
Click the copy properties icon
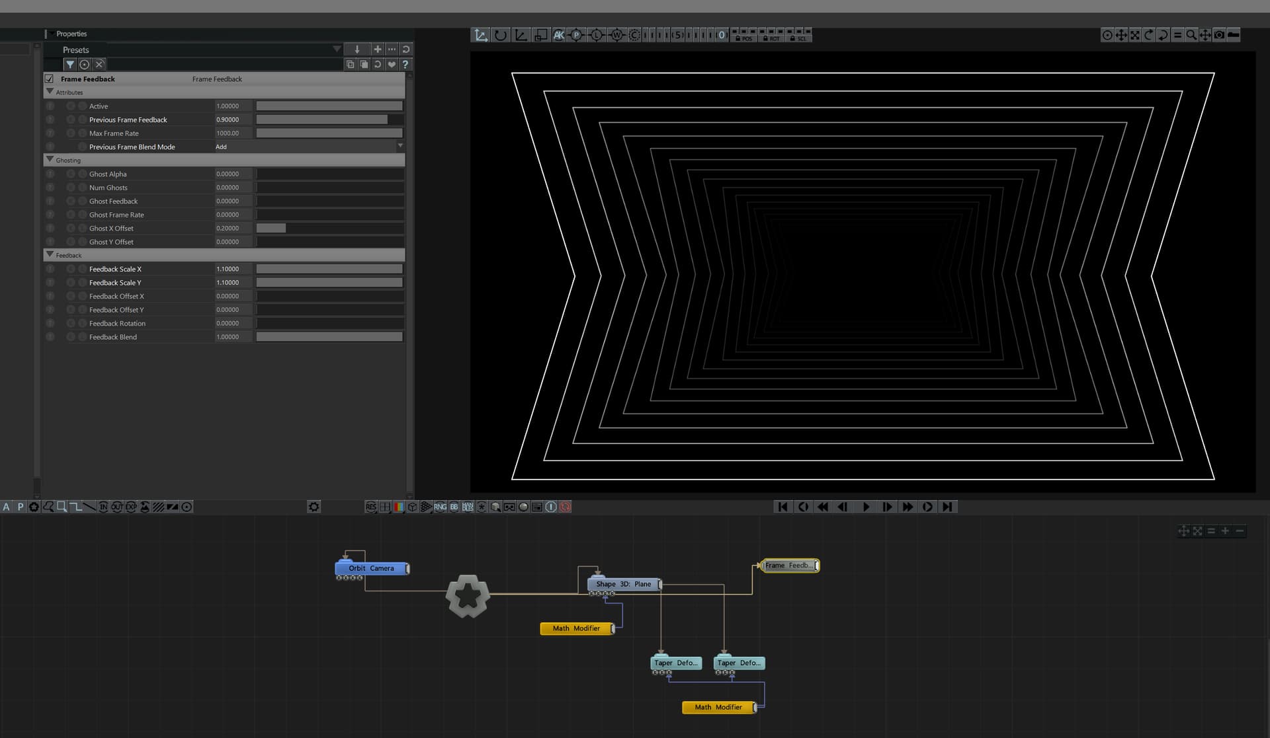pos(350,64)
